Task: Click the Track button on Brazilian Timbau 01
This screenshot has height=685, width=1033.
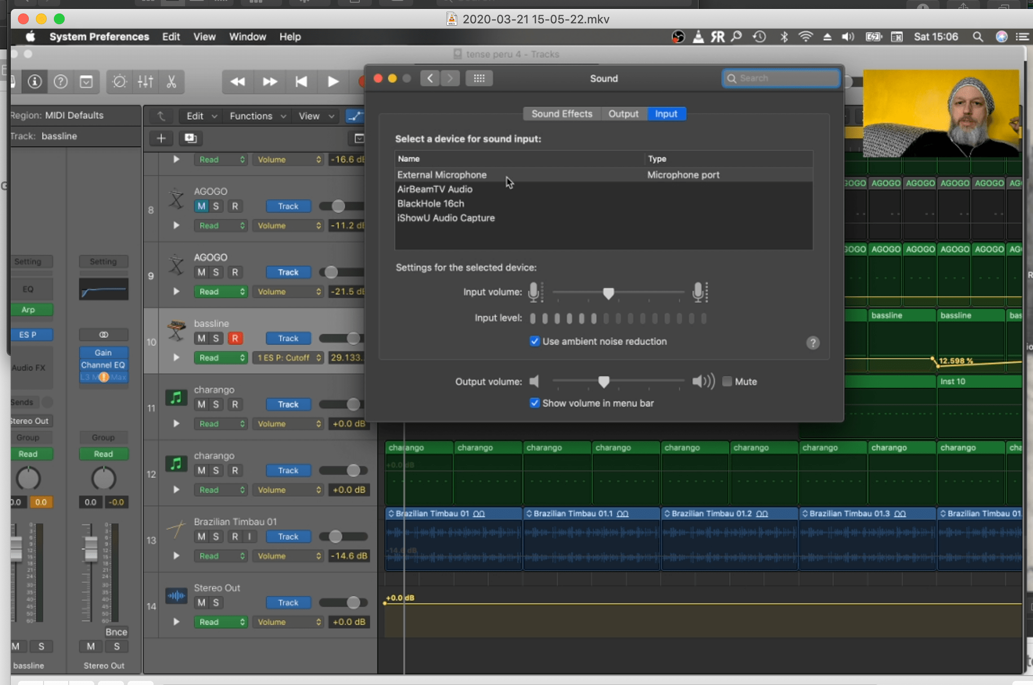Action: 287,536
